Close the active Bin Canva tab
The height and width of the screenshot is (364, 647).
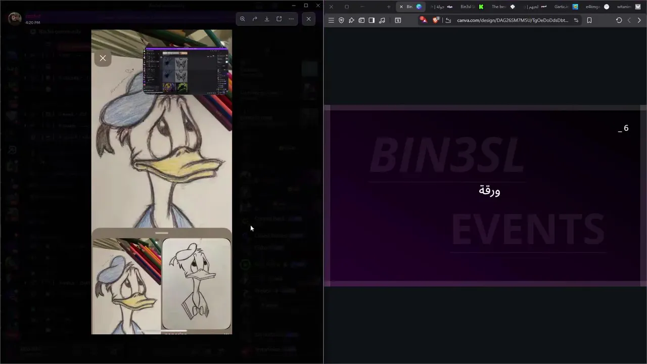click(401, 7)
